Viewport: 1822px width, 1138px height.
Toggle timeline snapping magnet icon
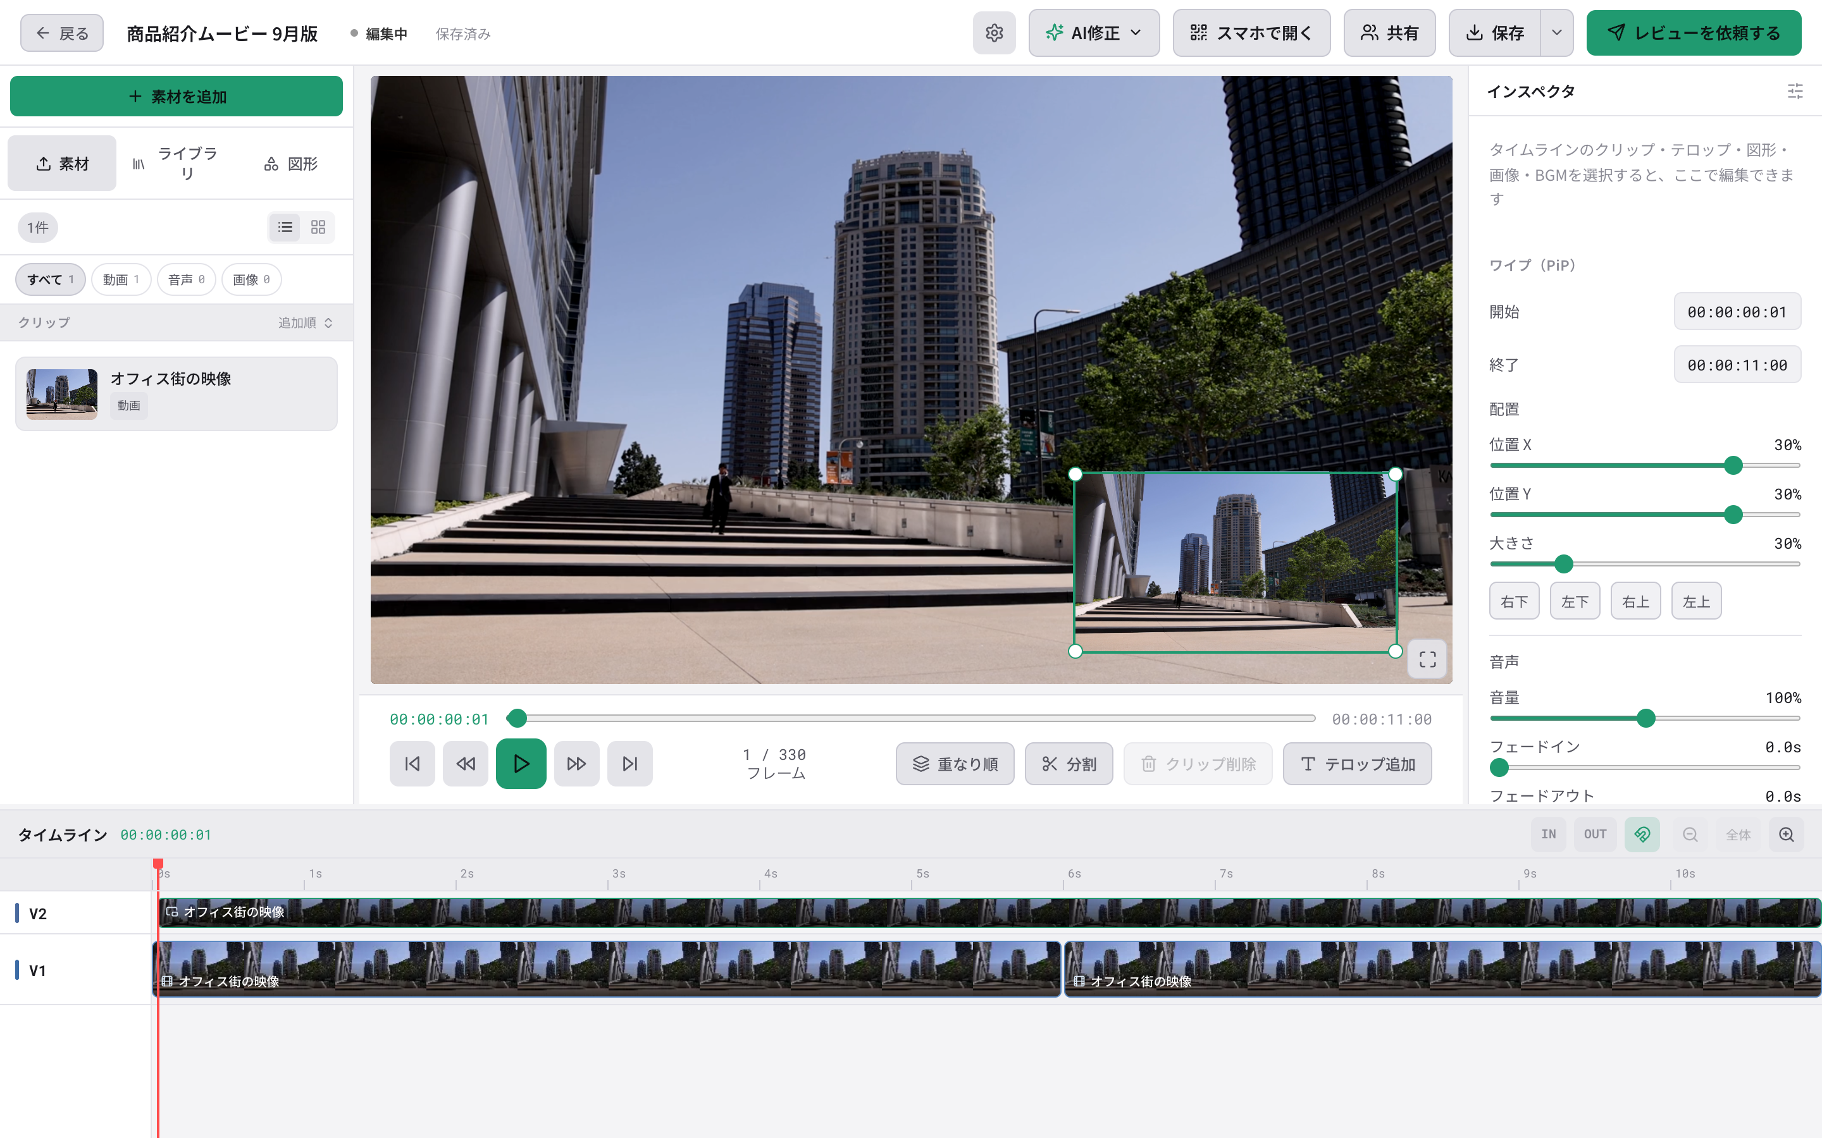(x=1642, y=835)
